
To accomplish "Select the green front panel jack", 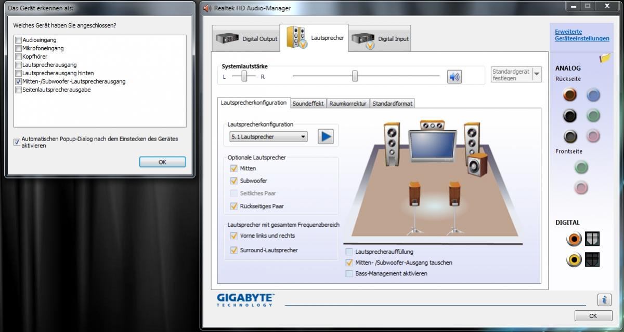I will click(581, 167).
